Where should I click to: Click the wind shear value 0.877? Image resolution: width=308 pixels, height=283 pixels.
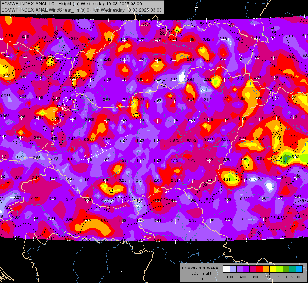[89, 140]
